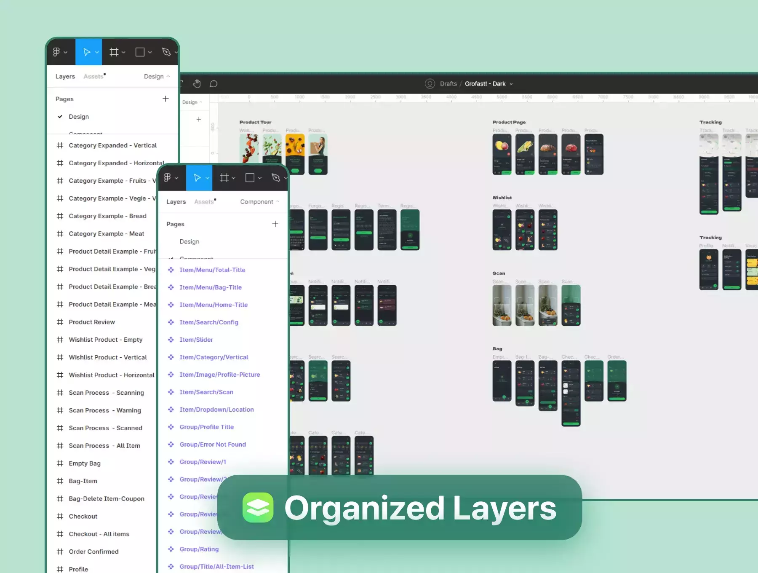
Task: Select Item/Image/Profile-Picture component layer
Action: [x=220, y=375]
